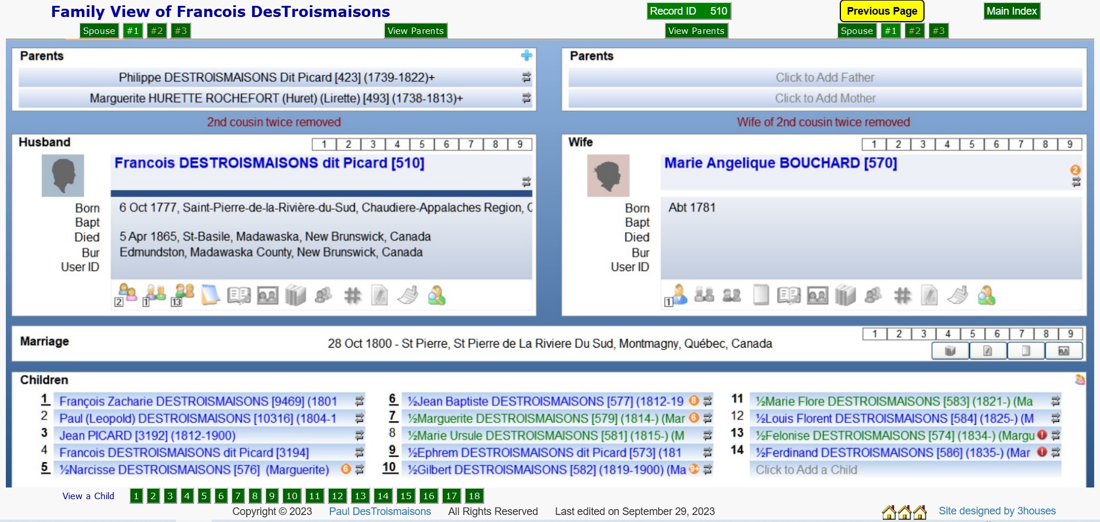Screen dimensions: 1100x522
Task: Click to Add Father field
Action: [825, 77]
